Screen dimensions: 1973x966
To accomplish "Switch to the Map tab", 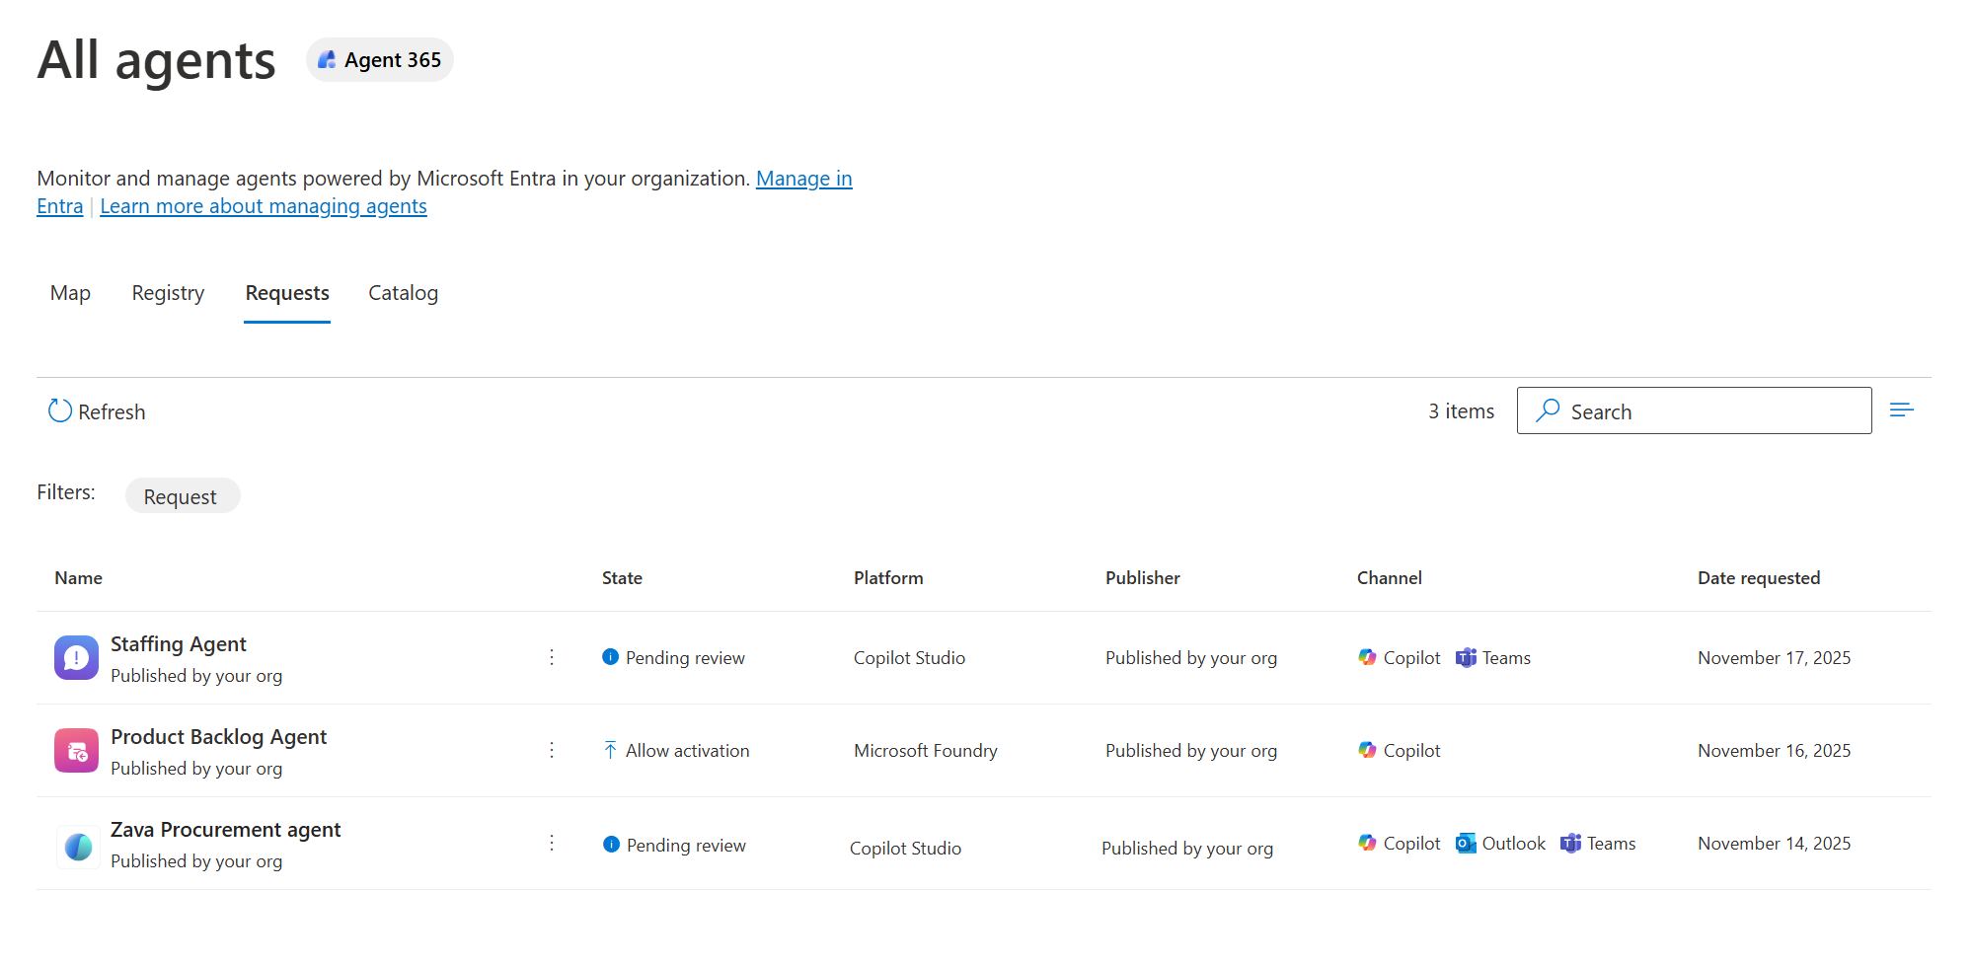I will 70,293.
